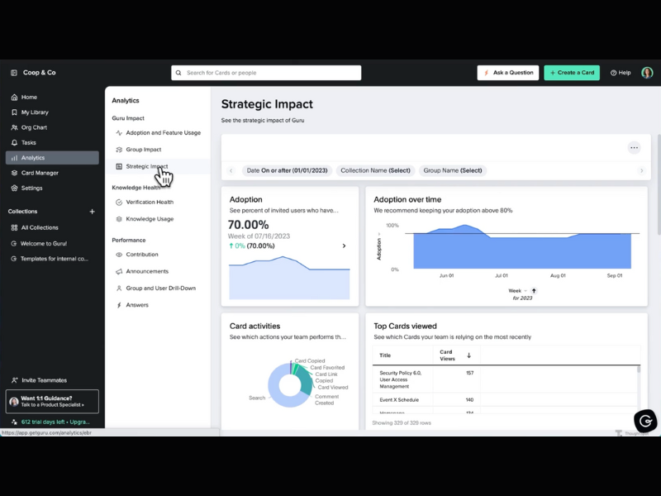Image resolution: width=661 pixels, height=496 pixels.
Task: Select Analytics in the sidebar
Action: 52,158
